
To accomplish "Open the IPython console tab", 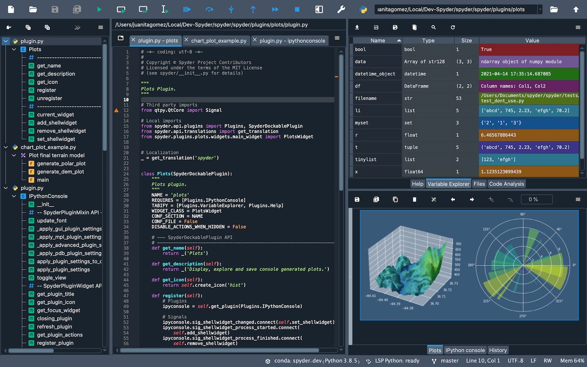I will [465, 350].
